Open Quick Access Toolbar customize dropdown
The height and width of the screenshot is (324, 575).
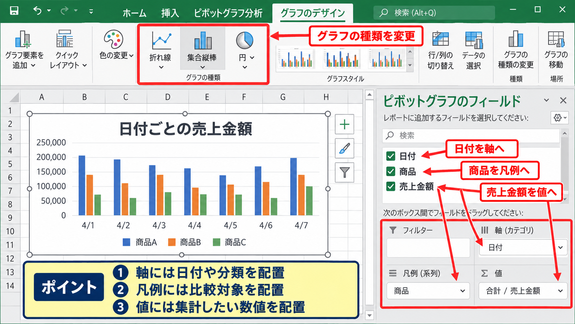[x=91, y=11]
